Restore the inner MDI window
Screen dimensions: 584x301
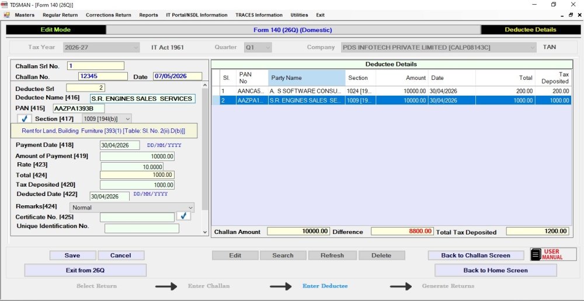coord(571,15)
